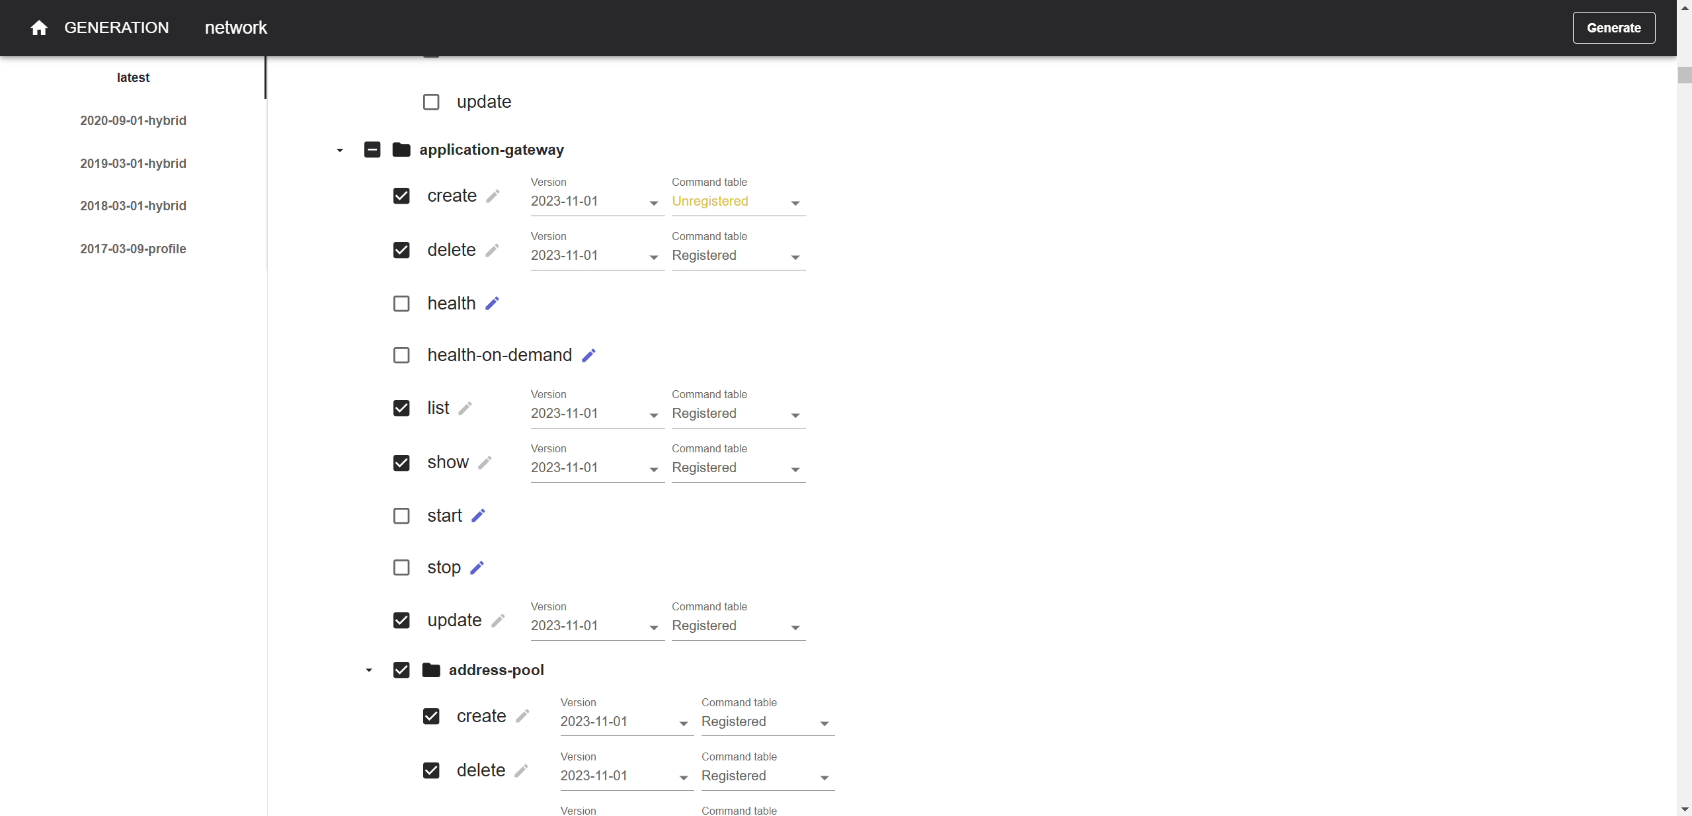1692x816 pixels.
Task: Click the application-gateway folder icon
Action: tap(401, 150)
